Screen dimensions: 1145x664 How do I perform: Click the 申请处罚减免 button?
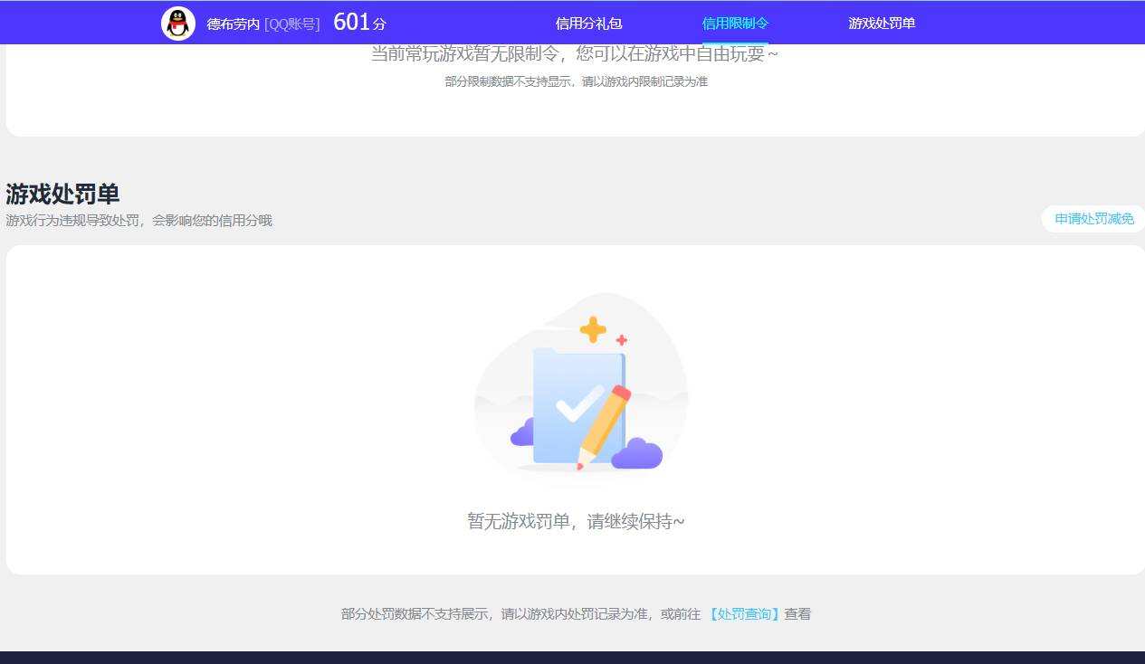[x=1093, y=219]
